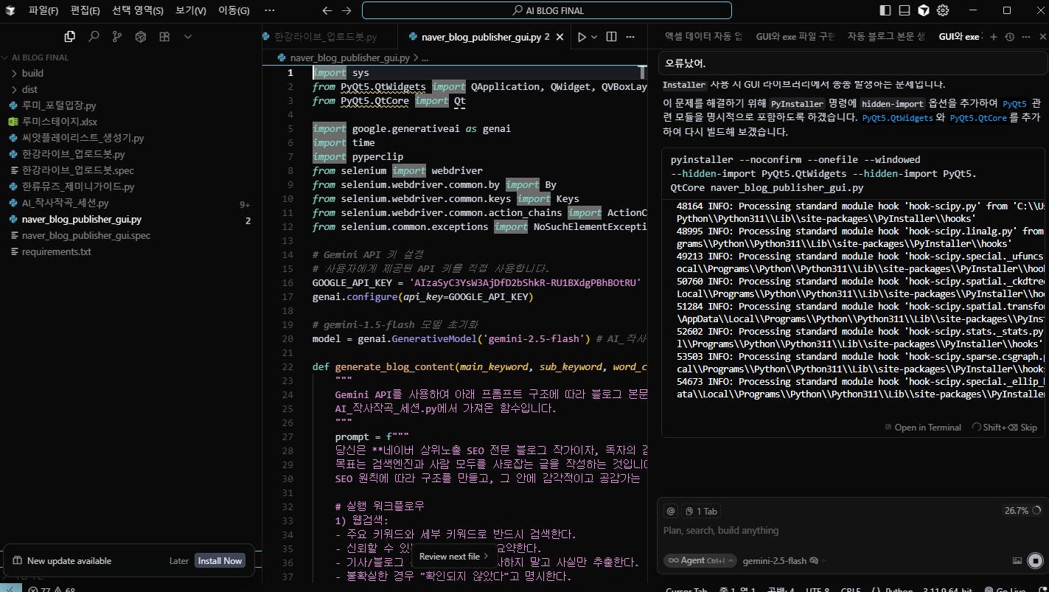This screenshot has height=592, width=1049.
Task: Open the Search view in the sidebar
Action: pos(94,36)
